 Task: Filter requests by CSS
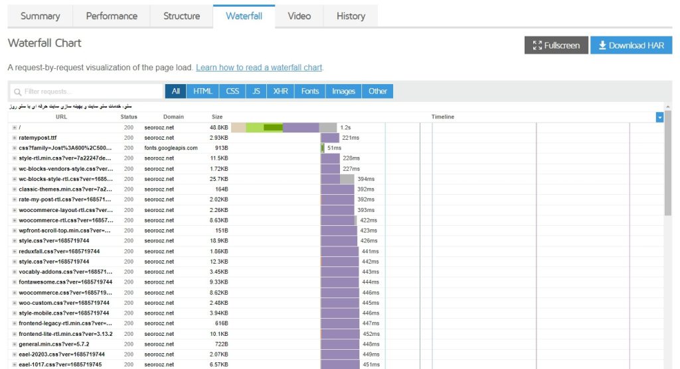(x=232, y=91)
